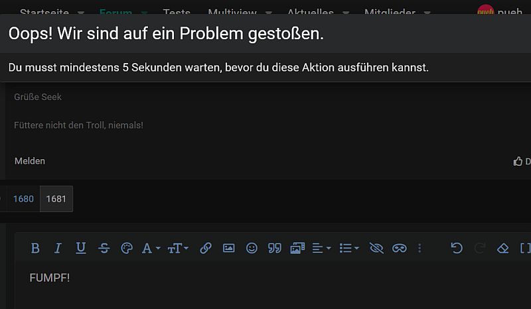
Task: Toggle italic text style
Action: 58,248
